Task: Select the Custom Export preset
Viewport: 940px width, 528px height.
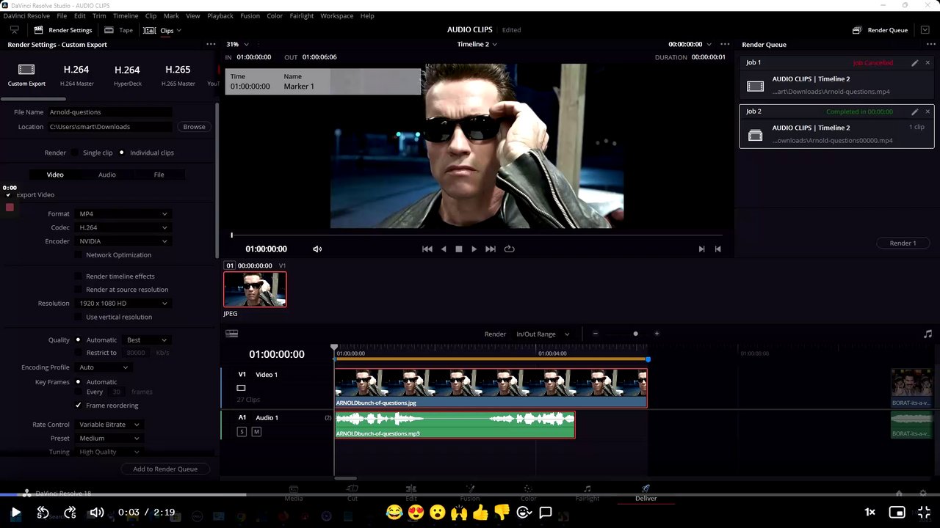Action: click(26, 75)
